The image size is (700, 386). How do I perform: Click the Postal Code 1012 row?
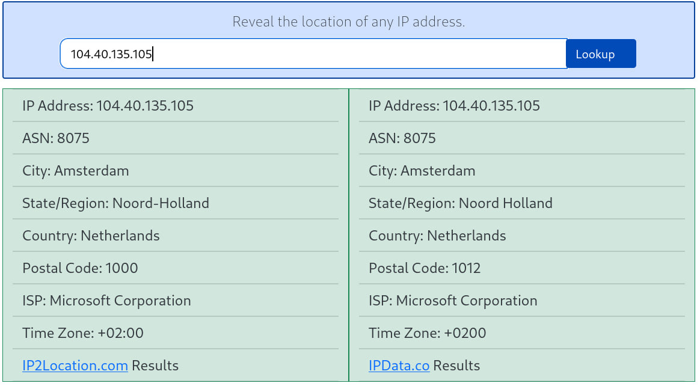(425, 268)
